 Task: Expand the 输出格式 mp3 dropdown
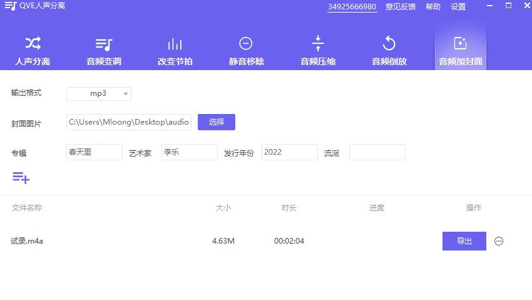pos(99,94)
